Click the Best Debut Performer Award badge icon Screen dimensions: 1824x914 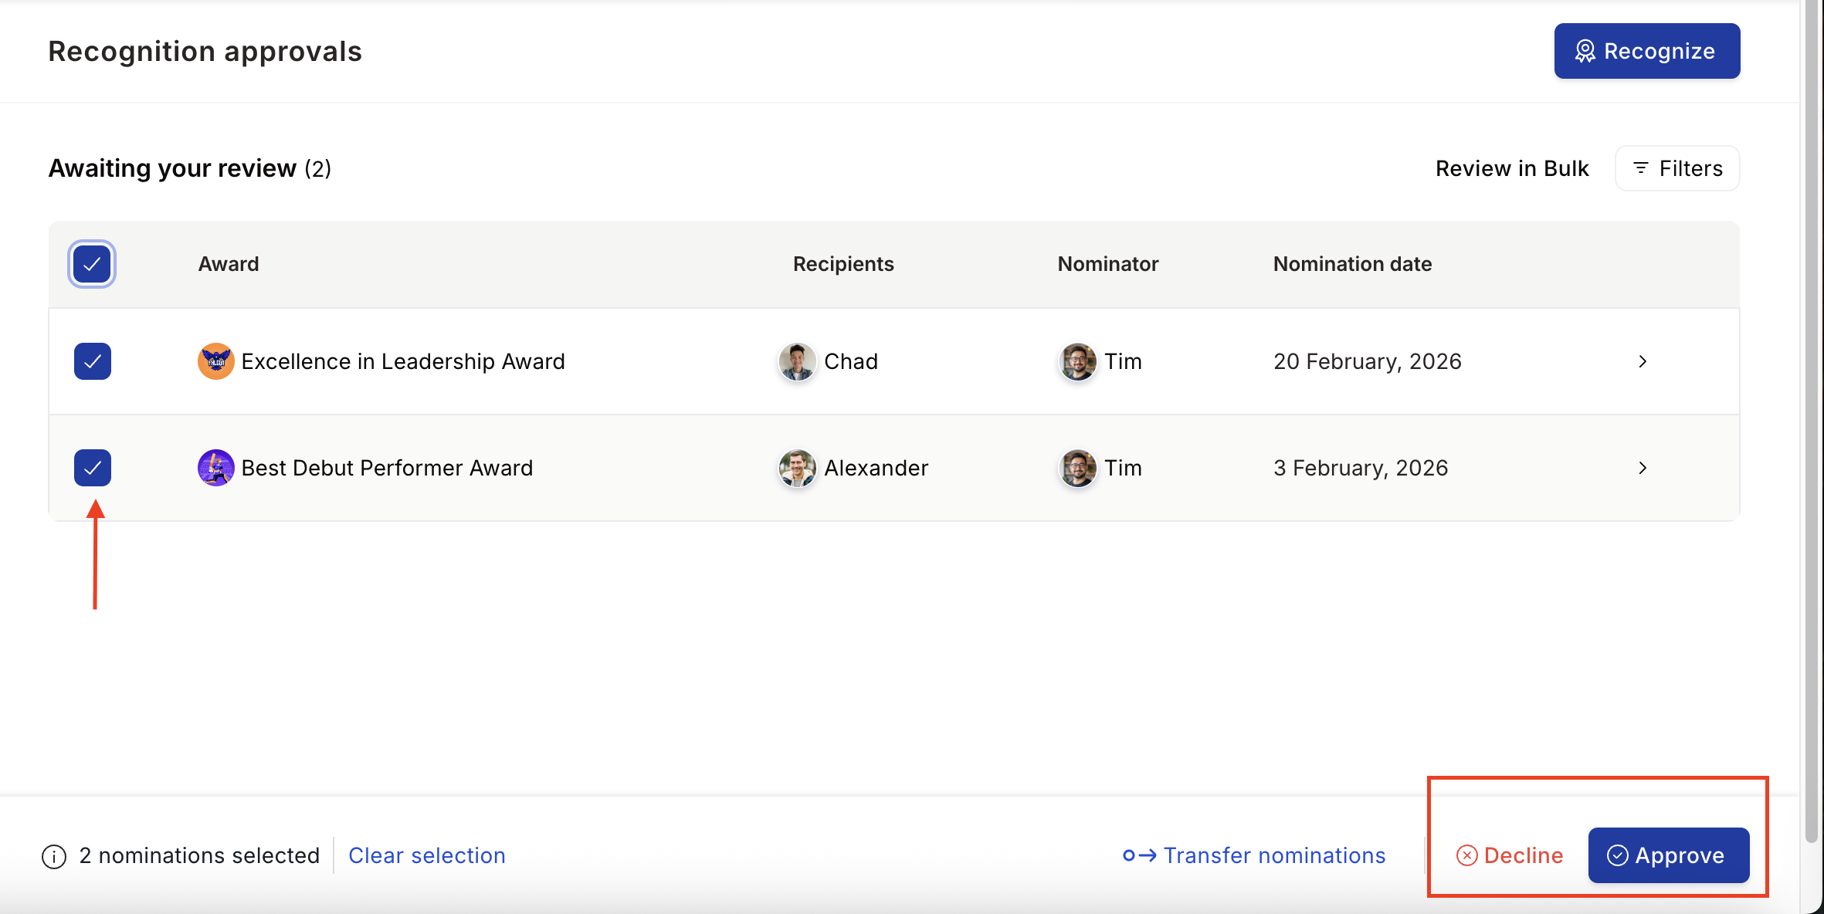pyautogui.click(x=216, y=468)
